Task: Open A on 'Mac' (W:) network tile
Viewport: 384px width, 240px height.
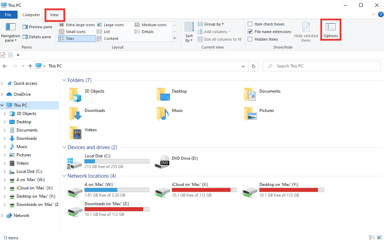Action: 108,190
